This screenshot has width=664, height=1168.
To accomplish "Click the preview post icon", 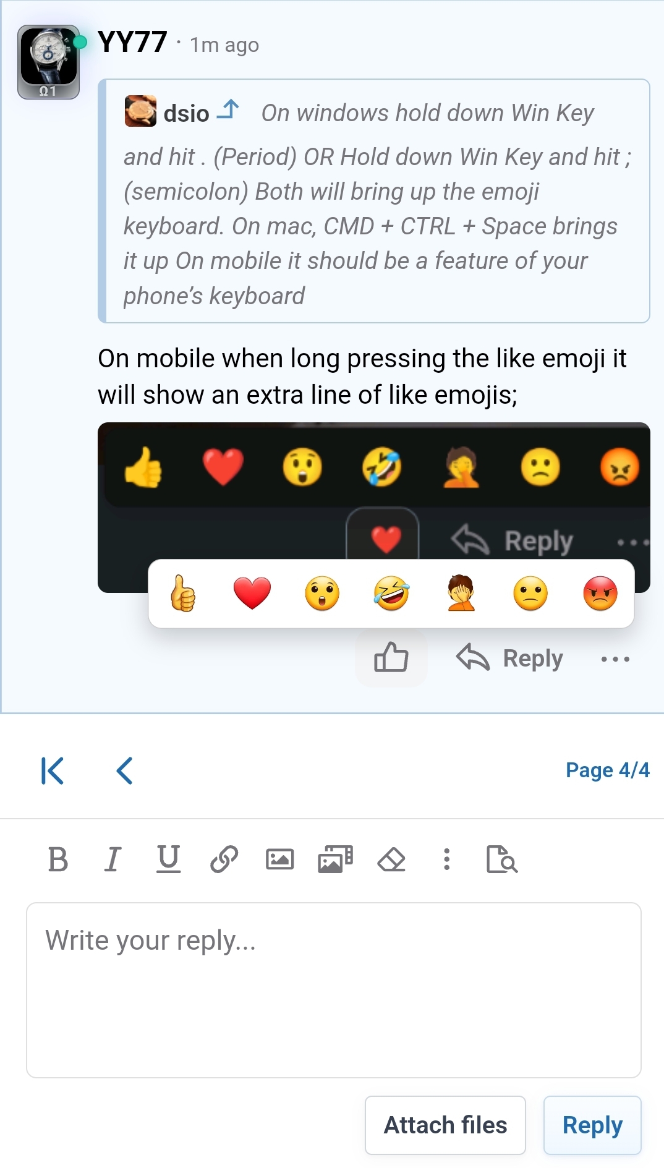I will [501, 859].
